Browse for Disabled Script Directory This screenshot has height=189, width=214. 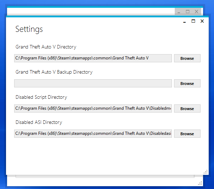coord(187,109)
